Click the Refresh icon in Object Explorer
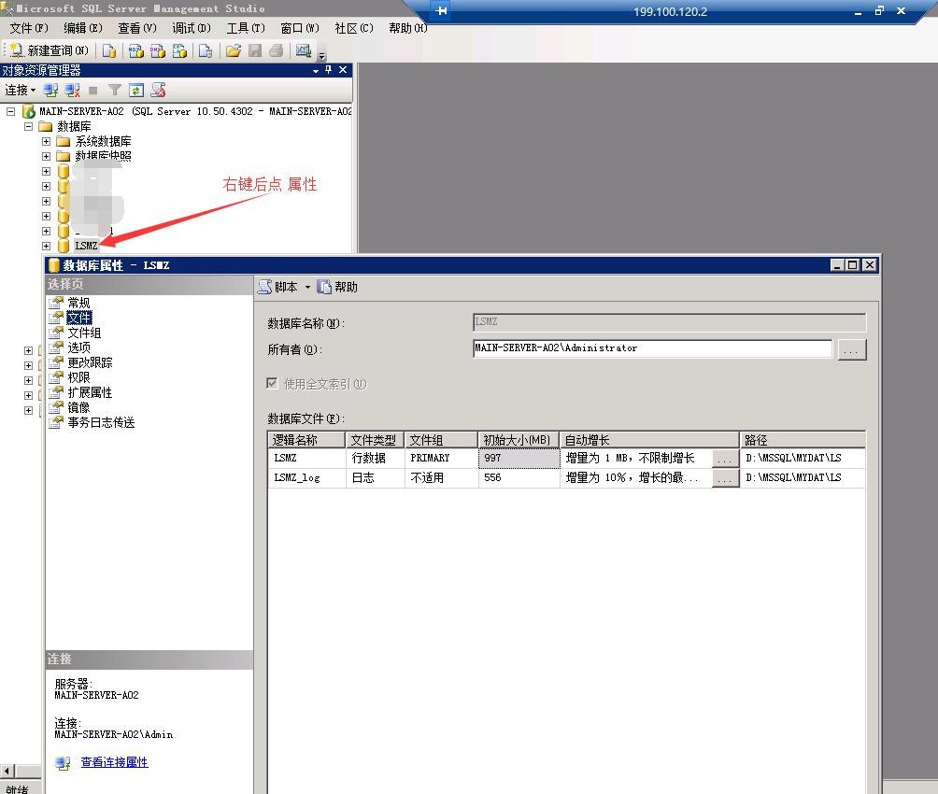 136,91
